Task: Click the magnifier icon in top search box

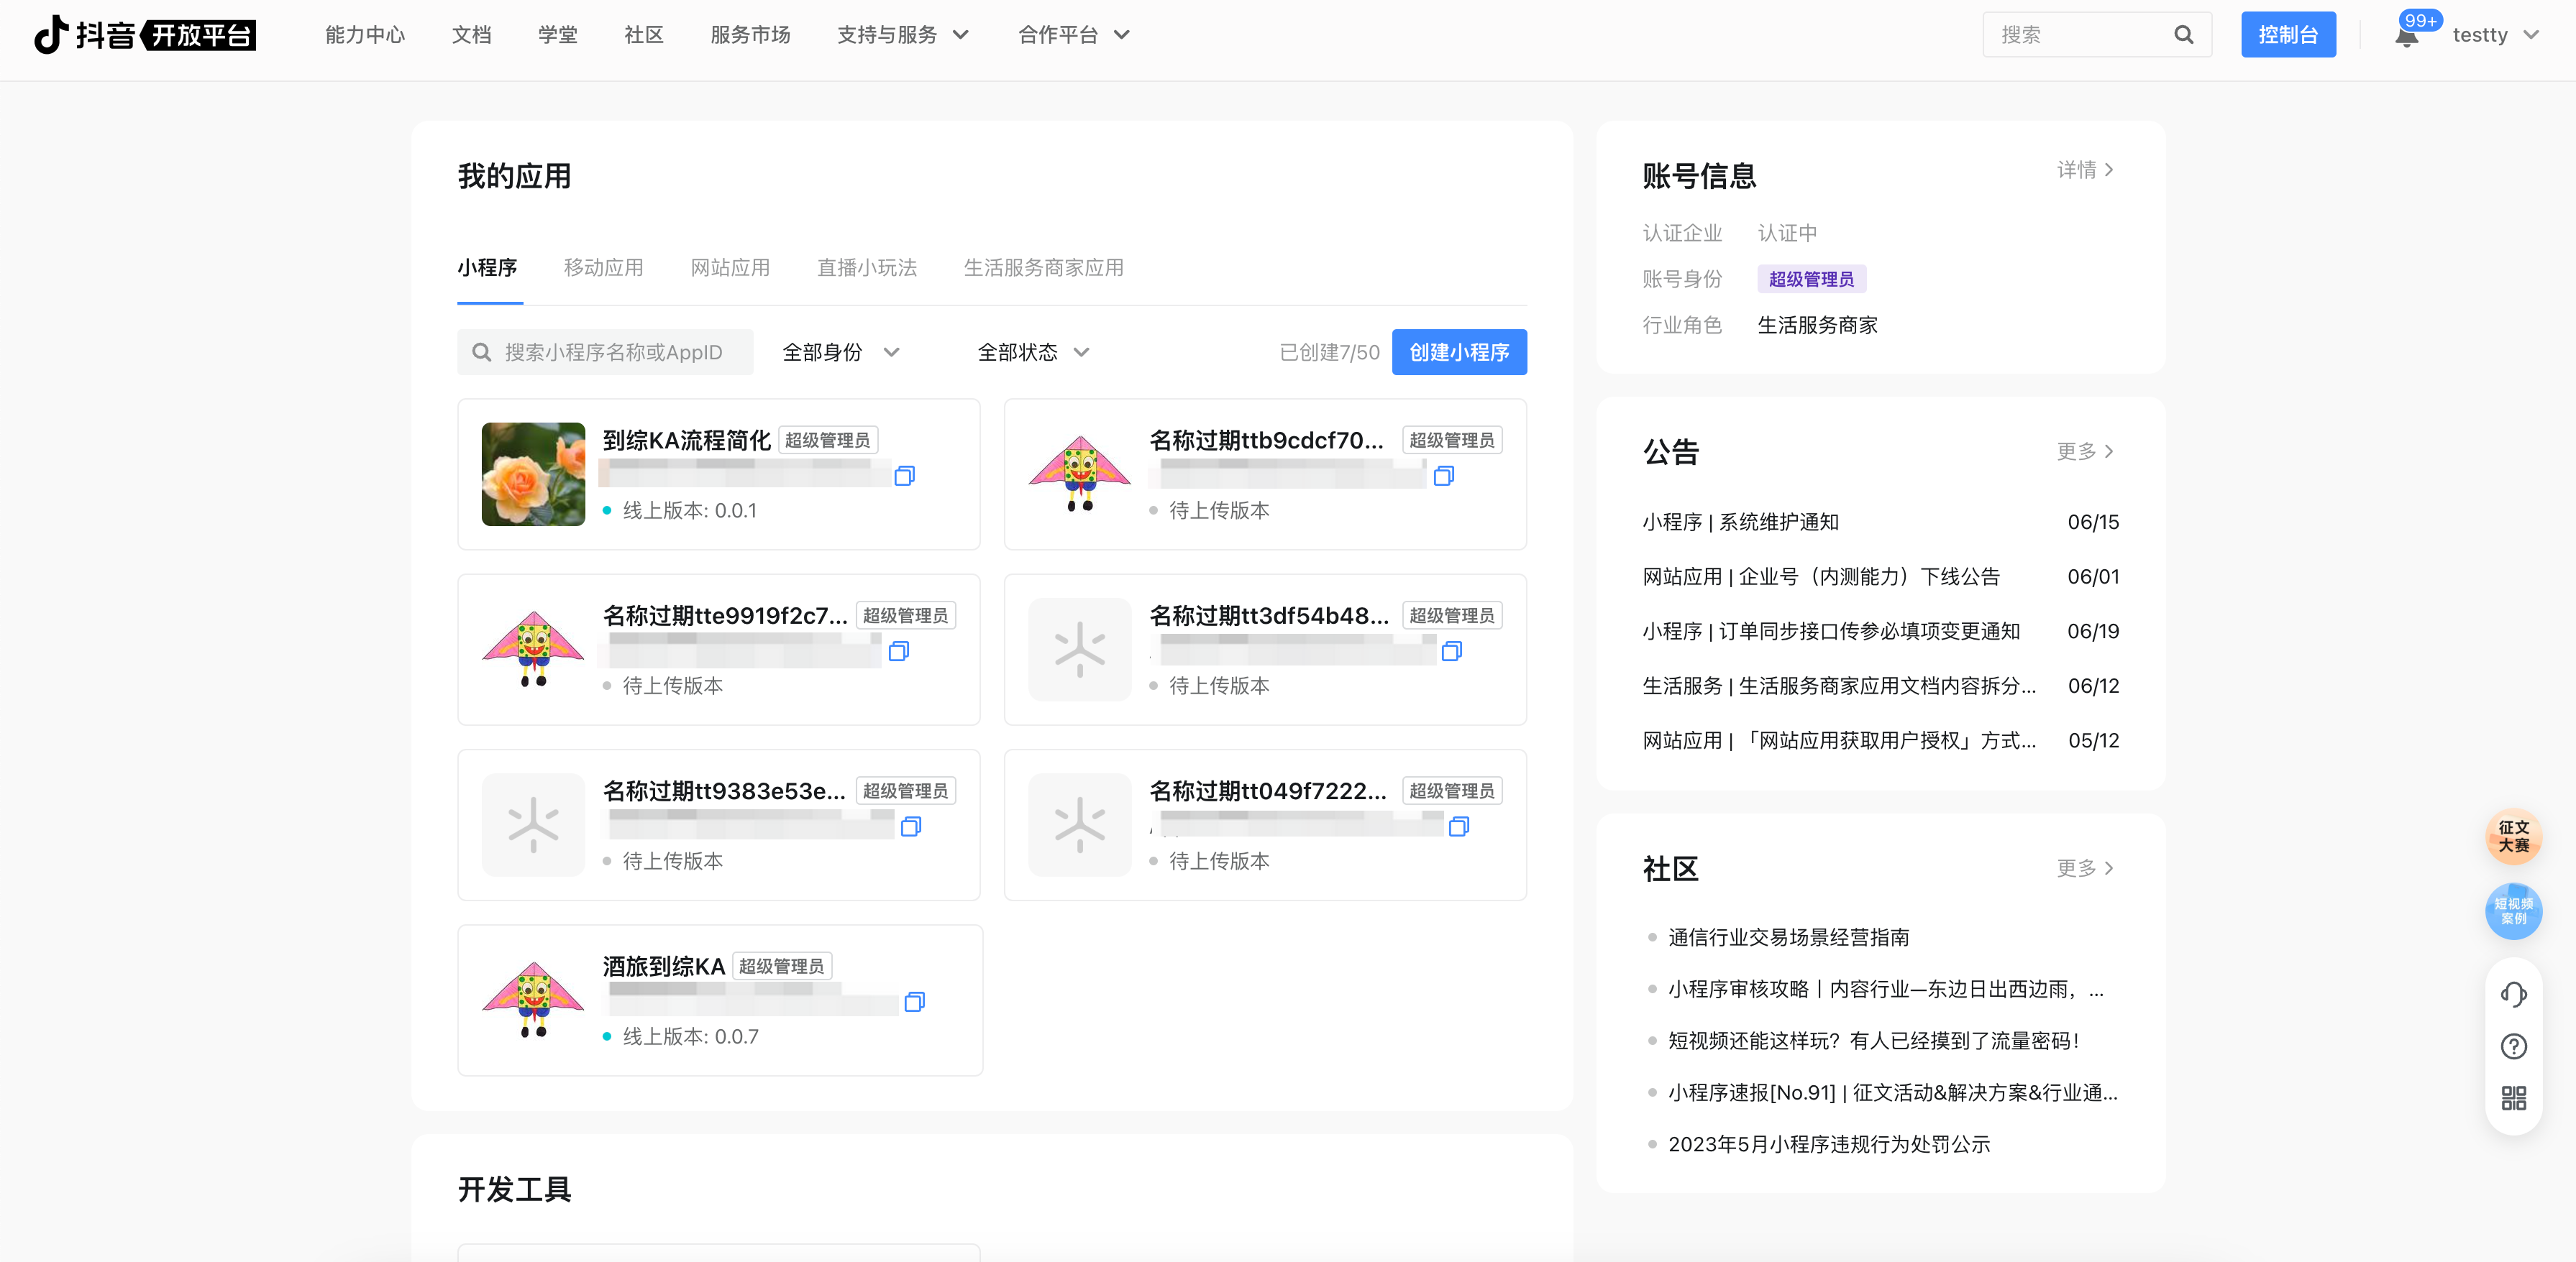Action: 2183,35
